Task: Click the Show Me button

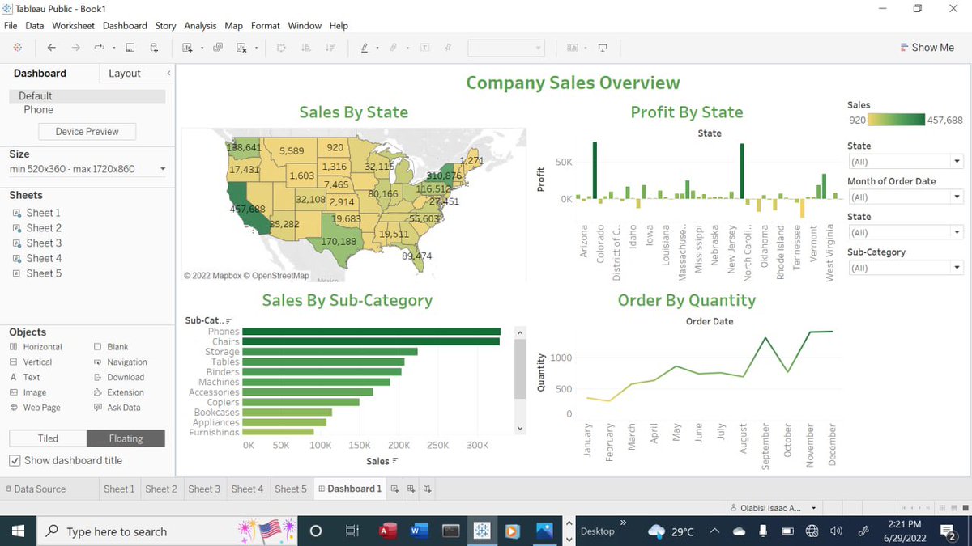Action: coord(927,48)
